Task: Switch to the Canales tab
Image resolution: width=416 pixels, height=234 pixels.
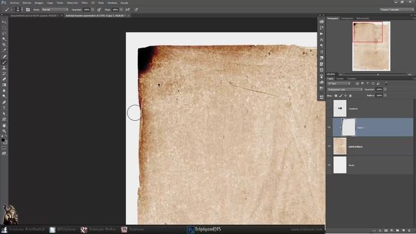Action: pos(340,79)
